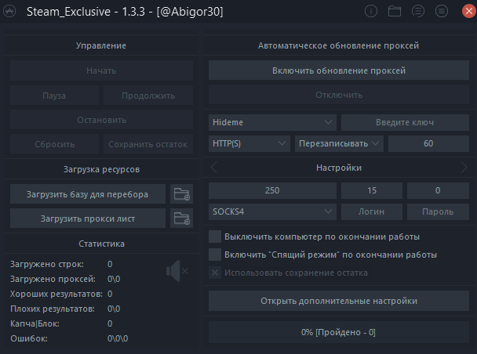The image size is (477, 354).
Task: Click the Статистика section header
Action: pos(102,244)
